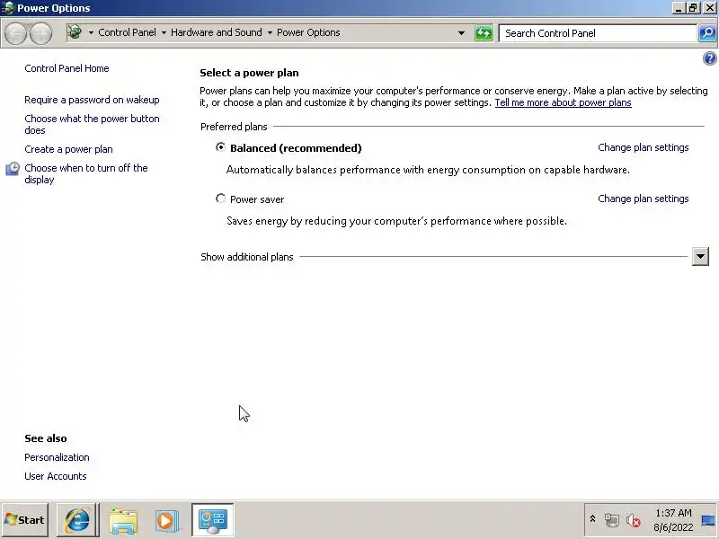The image size is (719, 539).
Task: Click the search magnifier icon
Action: tap(707, 33)
